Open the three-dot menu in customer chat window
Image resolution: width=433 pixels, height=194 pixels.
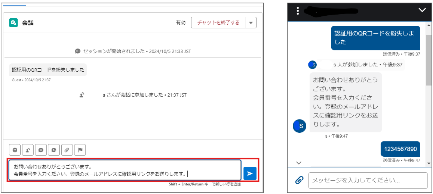click(298, 11)
